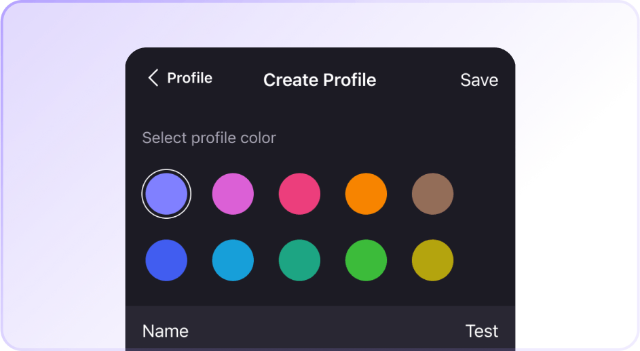Click the 'Select profile color' heading
640x351 pixels.
tap(209, 138)
